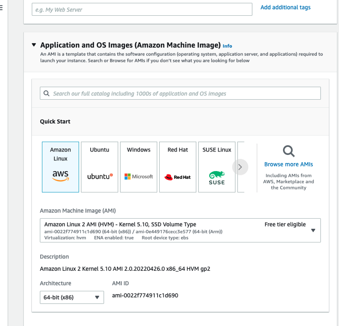Open the Browse more AMIs link
Screen dimensions: 339x326
tap(289, 164)
